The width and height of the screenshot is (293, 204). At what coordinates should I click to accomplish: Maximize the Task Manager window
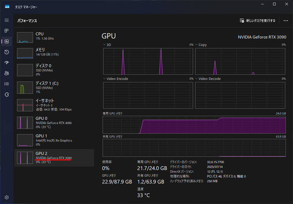coord(274,4)
